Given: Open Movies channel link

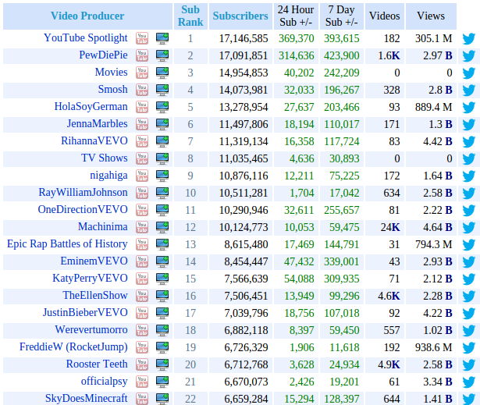Looking at the screenshot, I should point(111,73).
